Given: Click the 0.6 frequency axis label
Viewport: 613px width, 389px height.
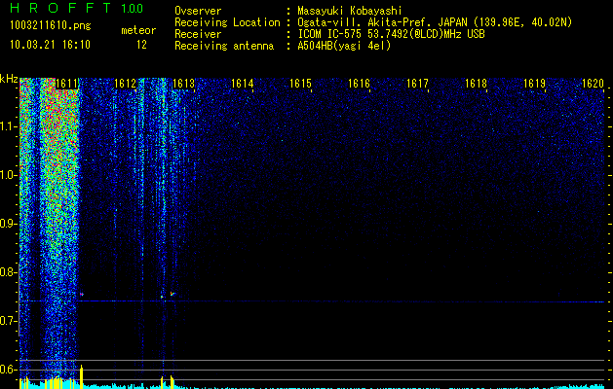Looking at the screenshot, I should [x=8, y=370].
